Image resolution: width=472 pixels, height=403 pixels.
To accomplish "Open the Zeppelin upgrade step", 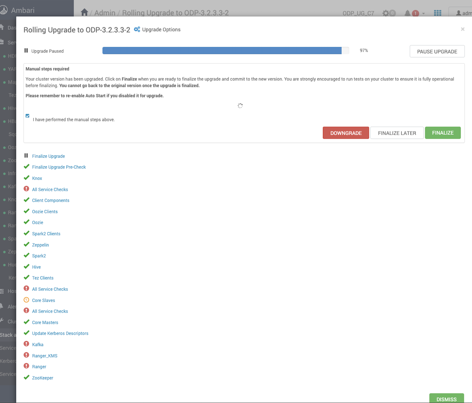I will [40, 245].
